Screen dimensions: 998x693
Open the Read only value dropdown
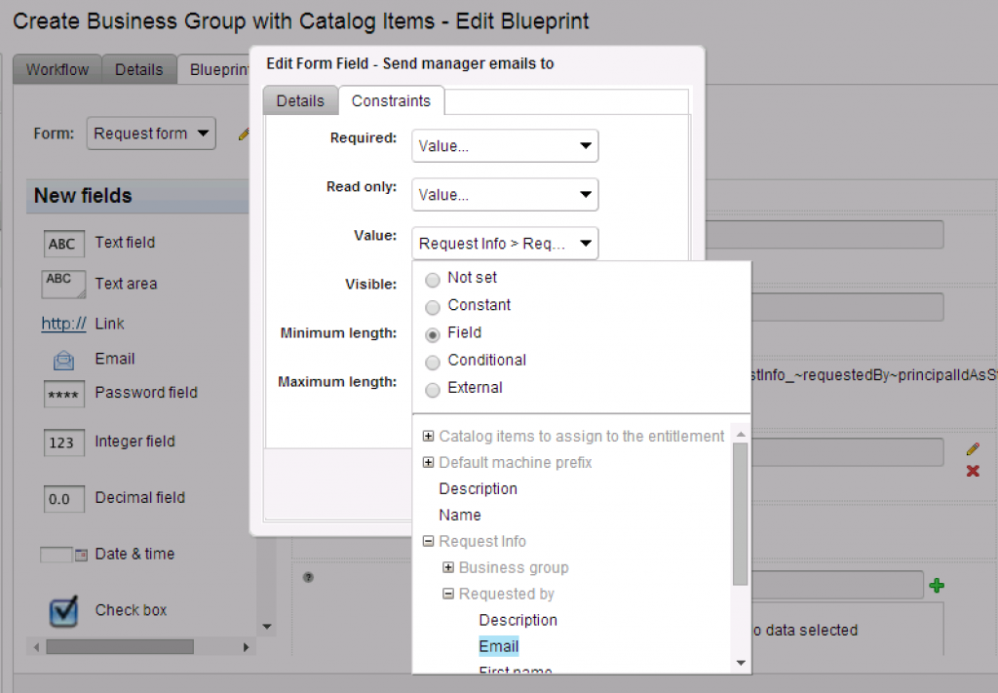tap(504, 195)
